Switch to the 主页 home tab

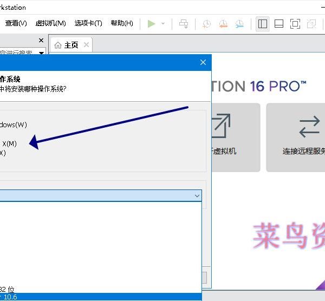tap(71, 45)
